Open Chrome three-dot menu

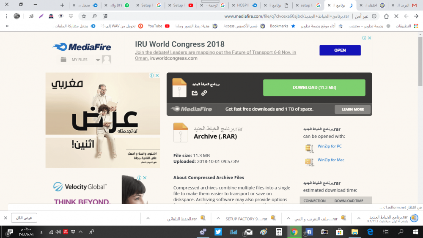click(x=6, y=16)
